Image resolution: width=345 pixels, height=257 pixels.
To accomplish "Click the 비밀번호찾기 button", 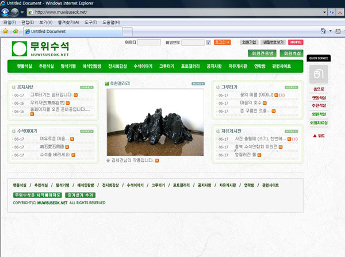I will (273, 42).
